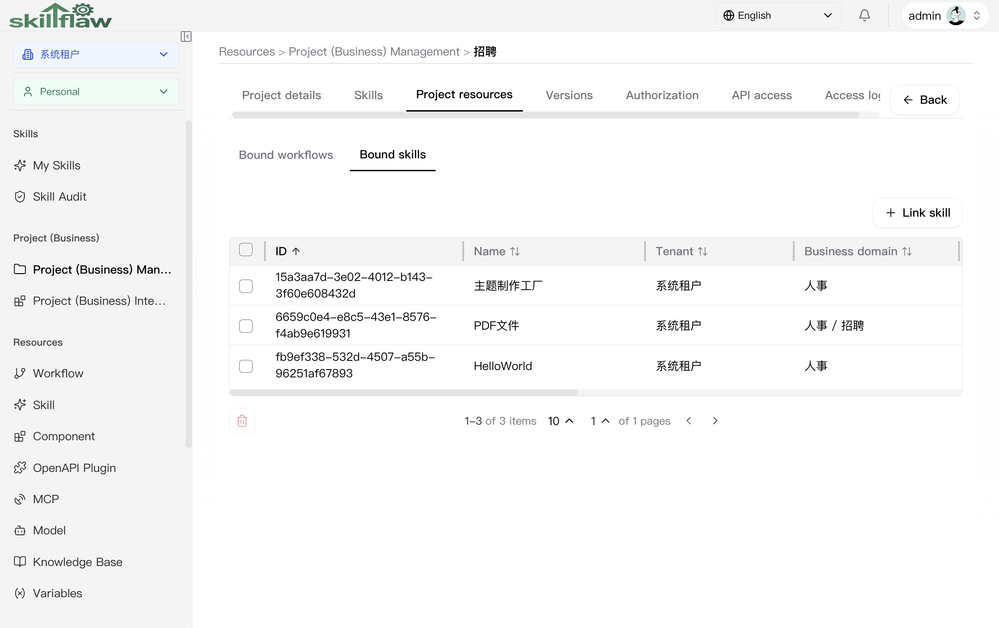
Task: Open the Access log tab
Action: pos(853,95)
